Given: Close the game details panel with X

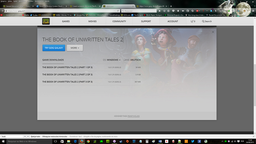Looking at the screenshot, I should tap(213, 32).
